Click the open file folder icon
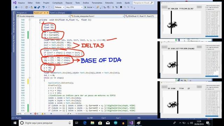The image size is (224, 126). pos(31,7)
